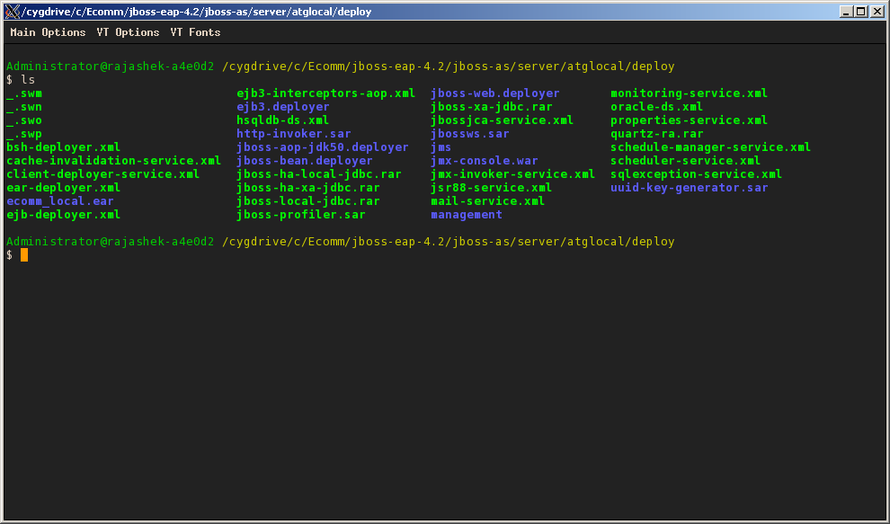Click jbossjca-service.xml entry
The width and height of the screenshot is (890, 524).
click(503, 120)
